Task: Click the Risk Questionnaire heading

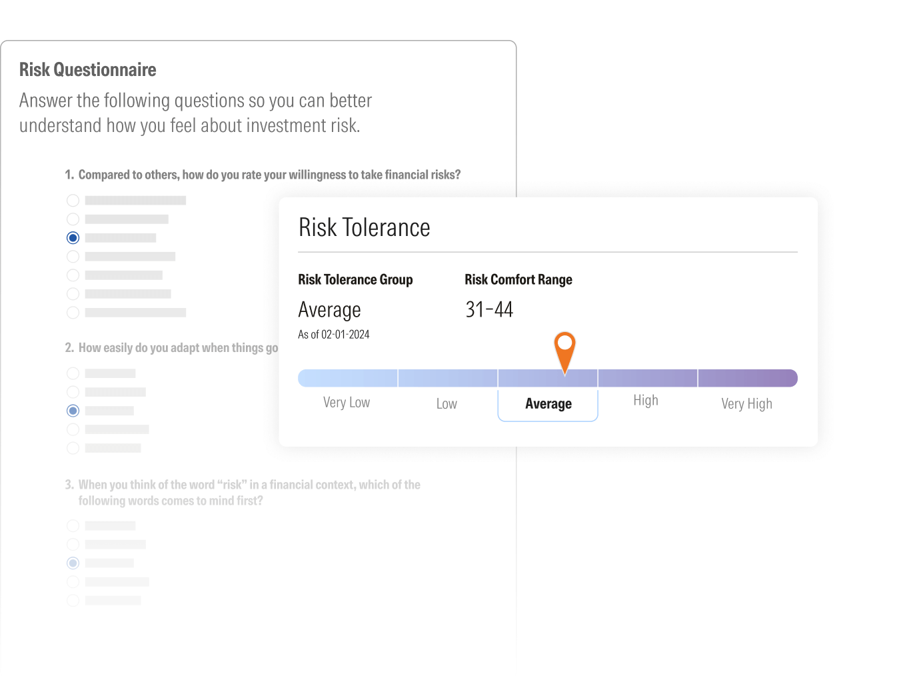Action: pyautogui.click(x=88, y=70)
